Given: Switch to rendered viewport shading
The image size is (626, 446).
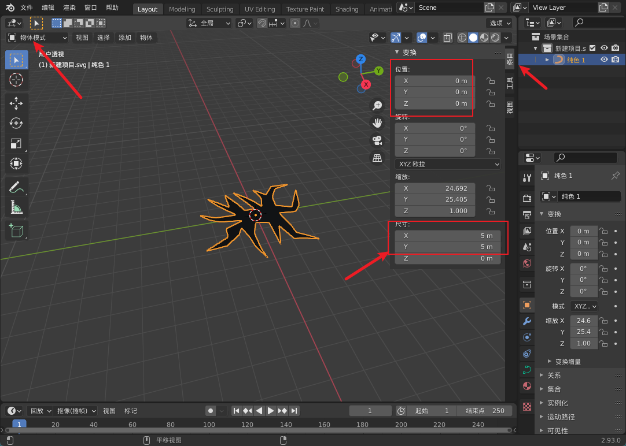Looking at the screenshot, I should (x=495, y=38).
